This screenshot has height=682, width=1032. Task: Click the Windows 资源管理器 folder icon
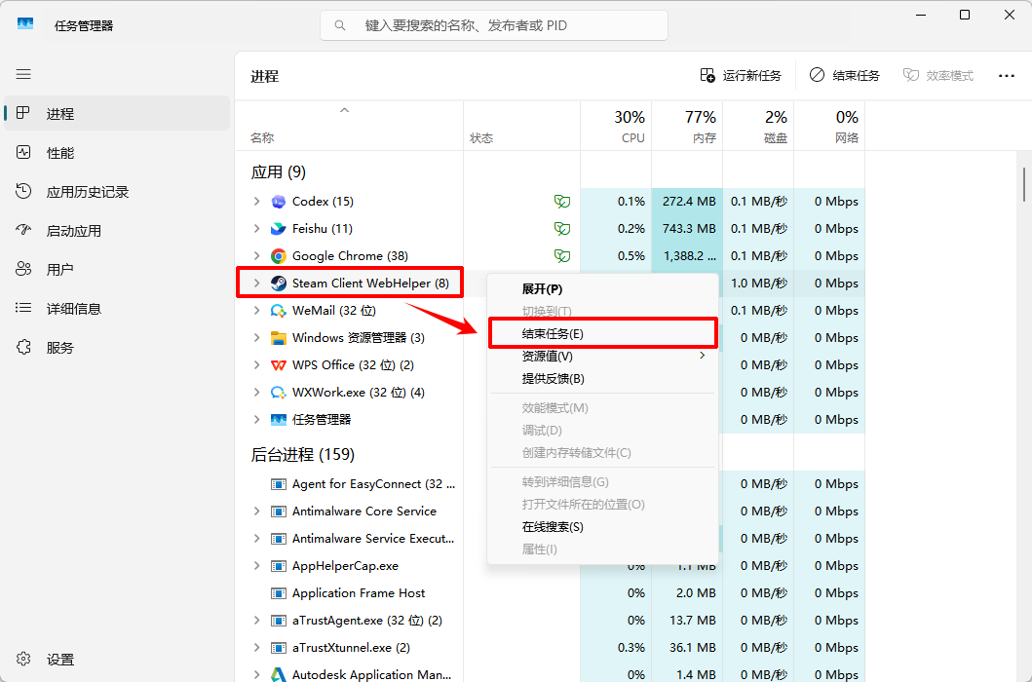click(279, 338)
